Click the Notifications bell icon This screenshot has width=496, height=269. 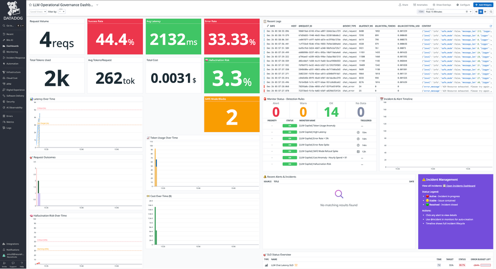click(x=4, y=250)
